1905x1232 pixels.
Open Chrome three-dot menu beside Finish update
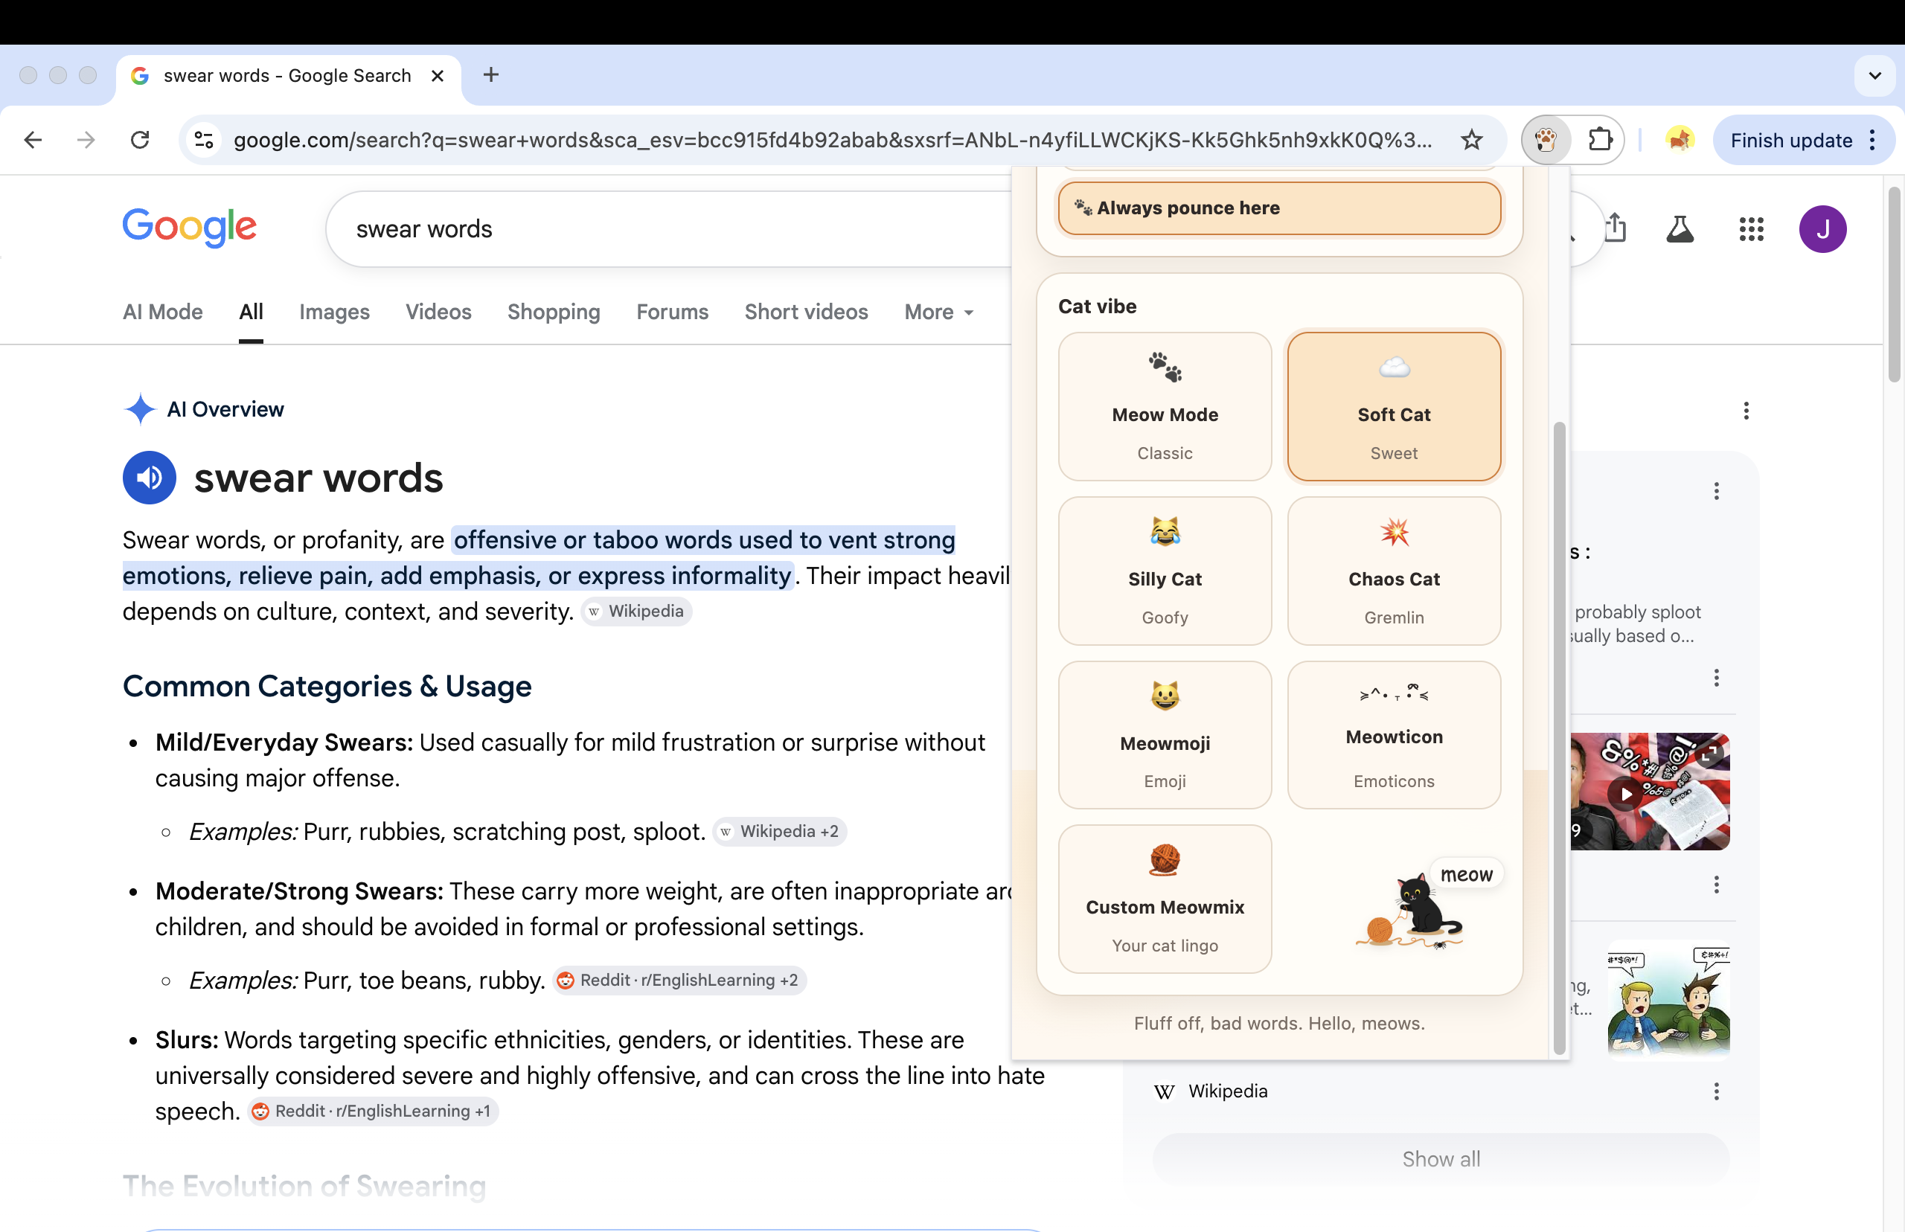[1873, 141]
